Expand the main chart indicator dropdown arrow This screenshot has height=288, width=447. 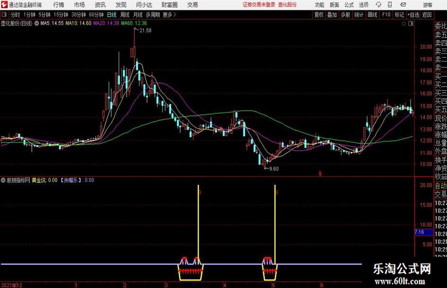point(36,23)
